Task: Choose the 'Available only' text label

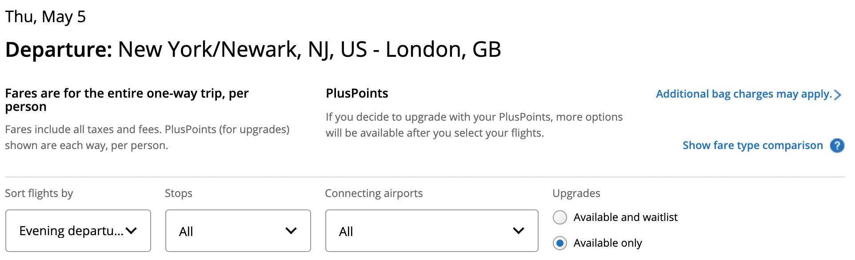Action: click(x=607, y=243)
